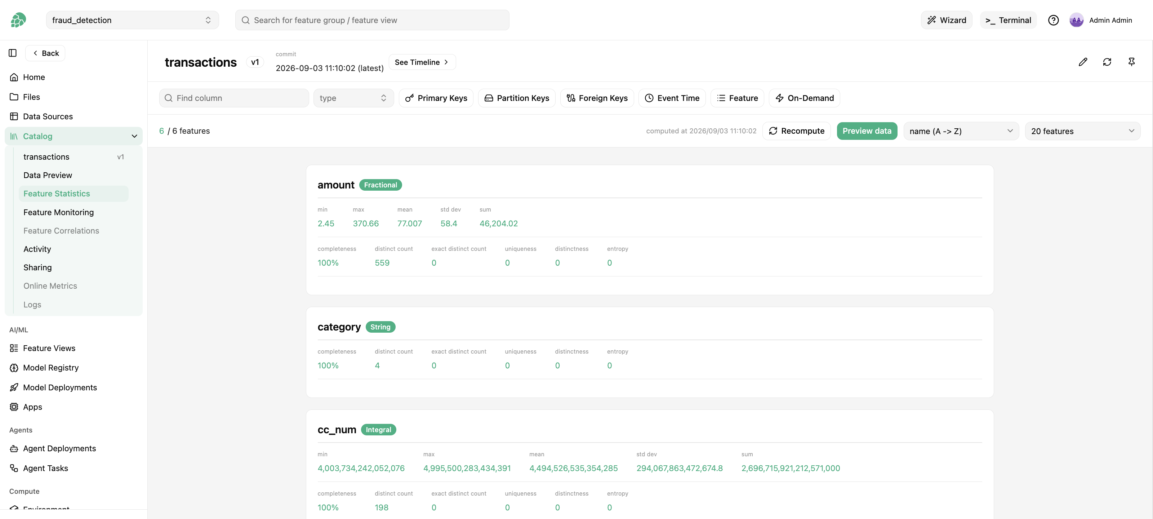Click the category feature name
Screen dimensions: 1153x519
coord(339,327)
